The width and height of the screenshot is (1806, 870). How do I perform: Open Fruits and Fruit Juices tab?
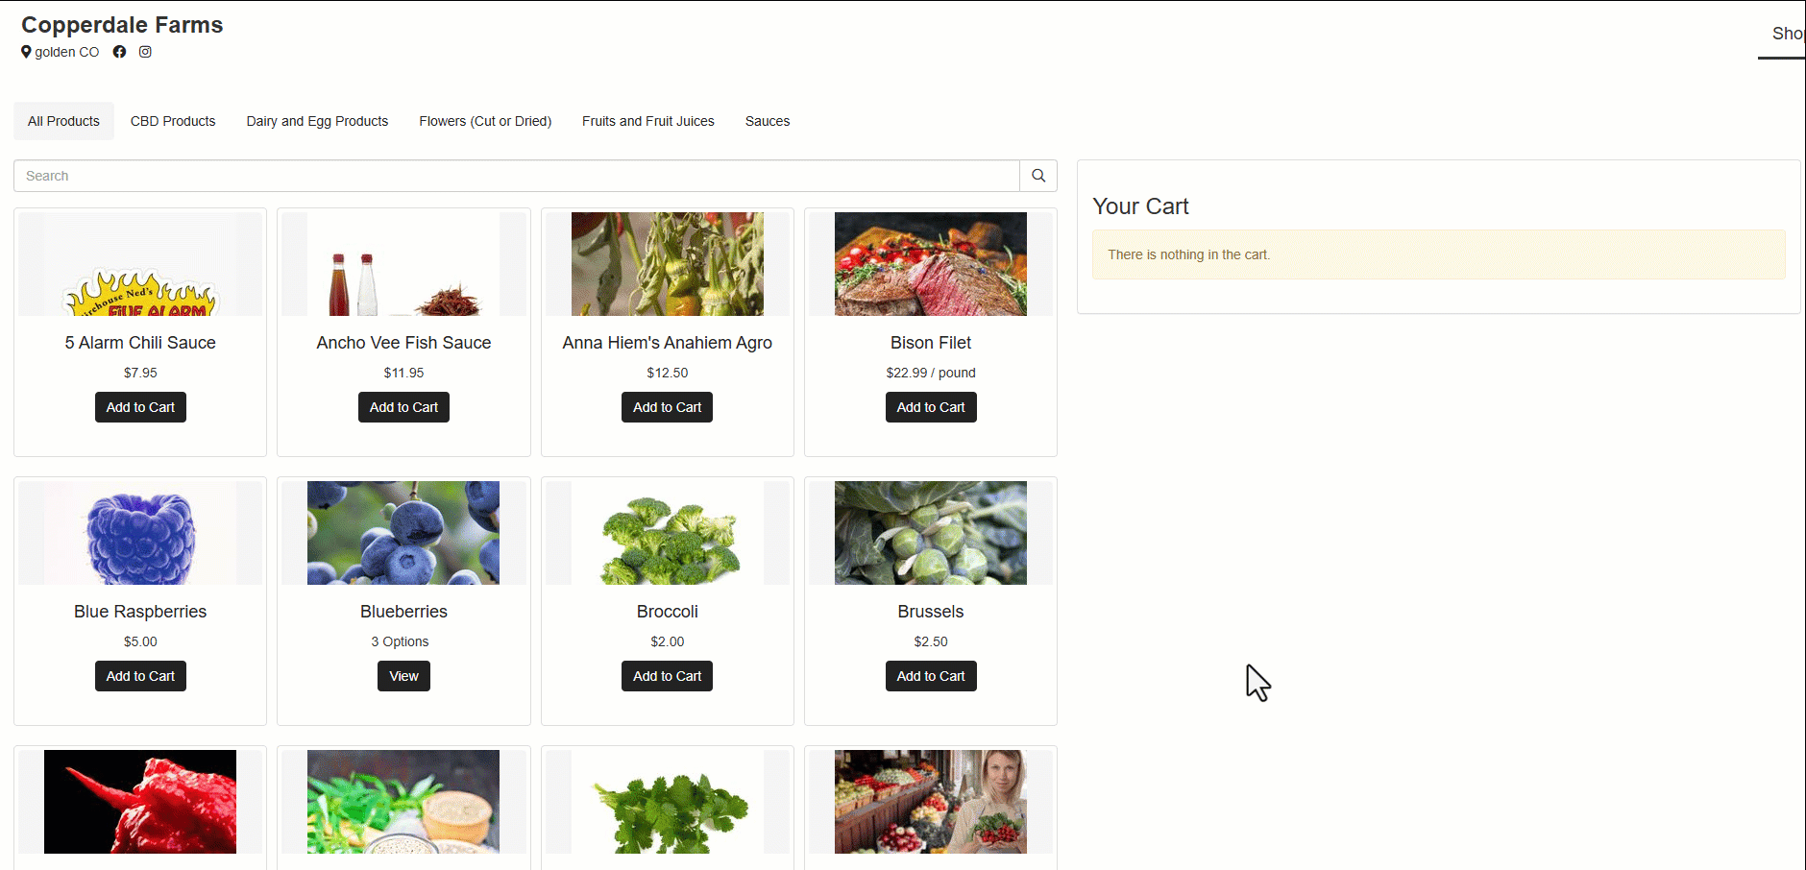coord(648,121)
